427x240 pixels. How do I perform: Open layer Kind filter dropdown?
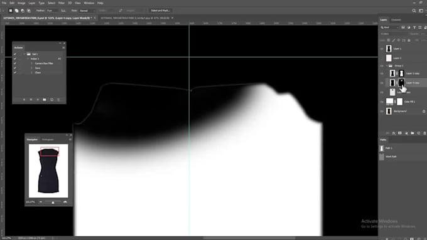(x=390, y=28)
